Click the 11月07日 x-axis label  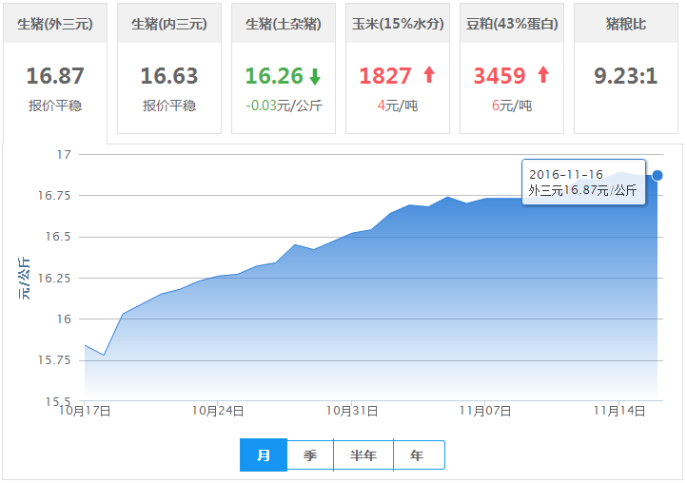pyautogui.click(x=486, y=411)
